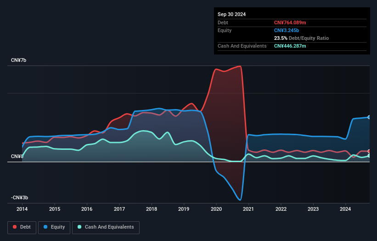This screenshot has width=377, height=241.
Task: Click the 2014 x-axis label
Action: click(22, 209)
